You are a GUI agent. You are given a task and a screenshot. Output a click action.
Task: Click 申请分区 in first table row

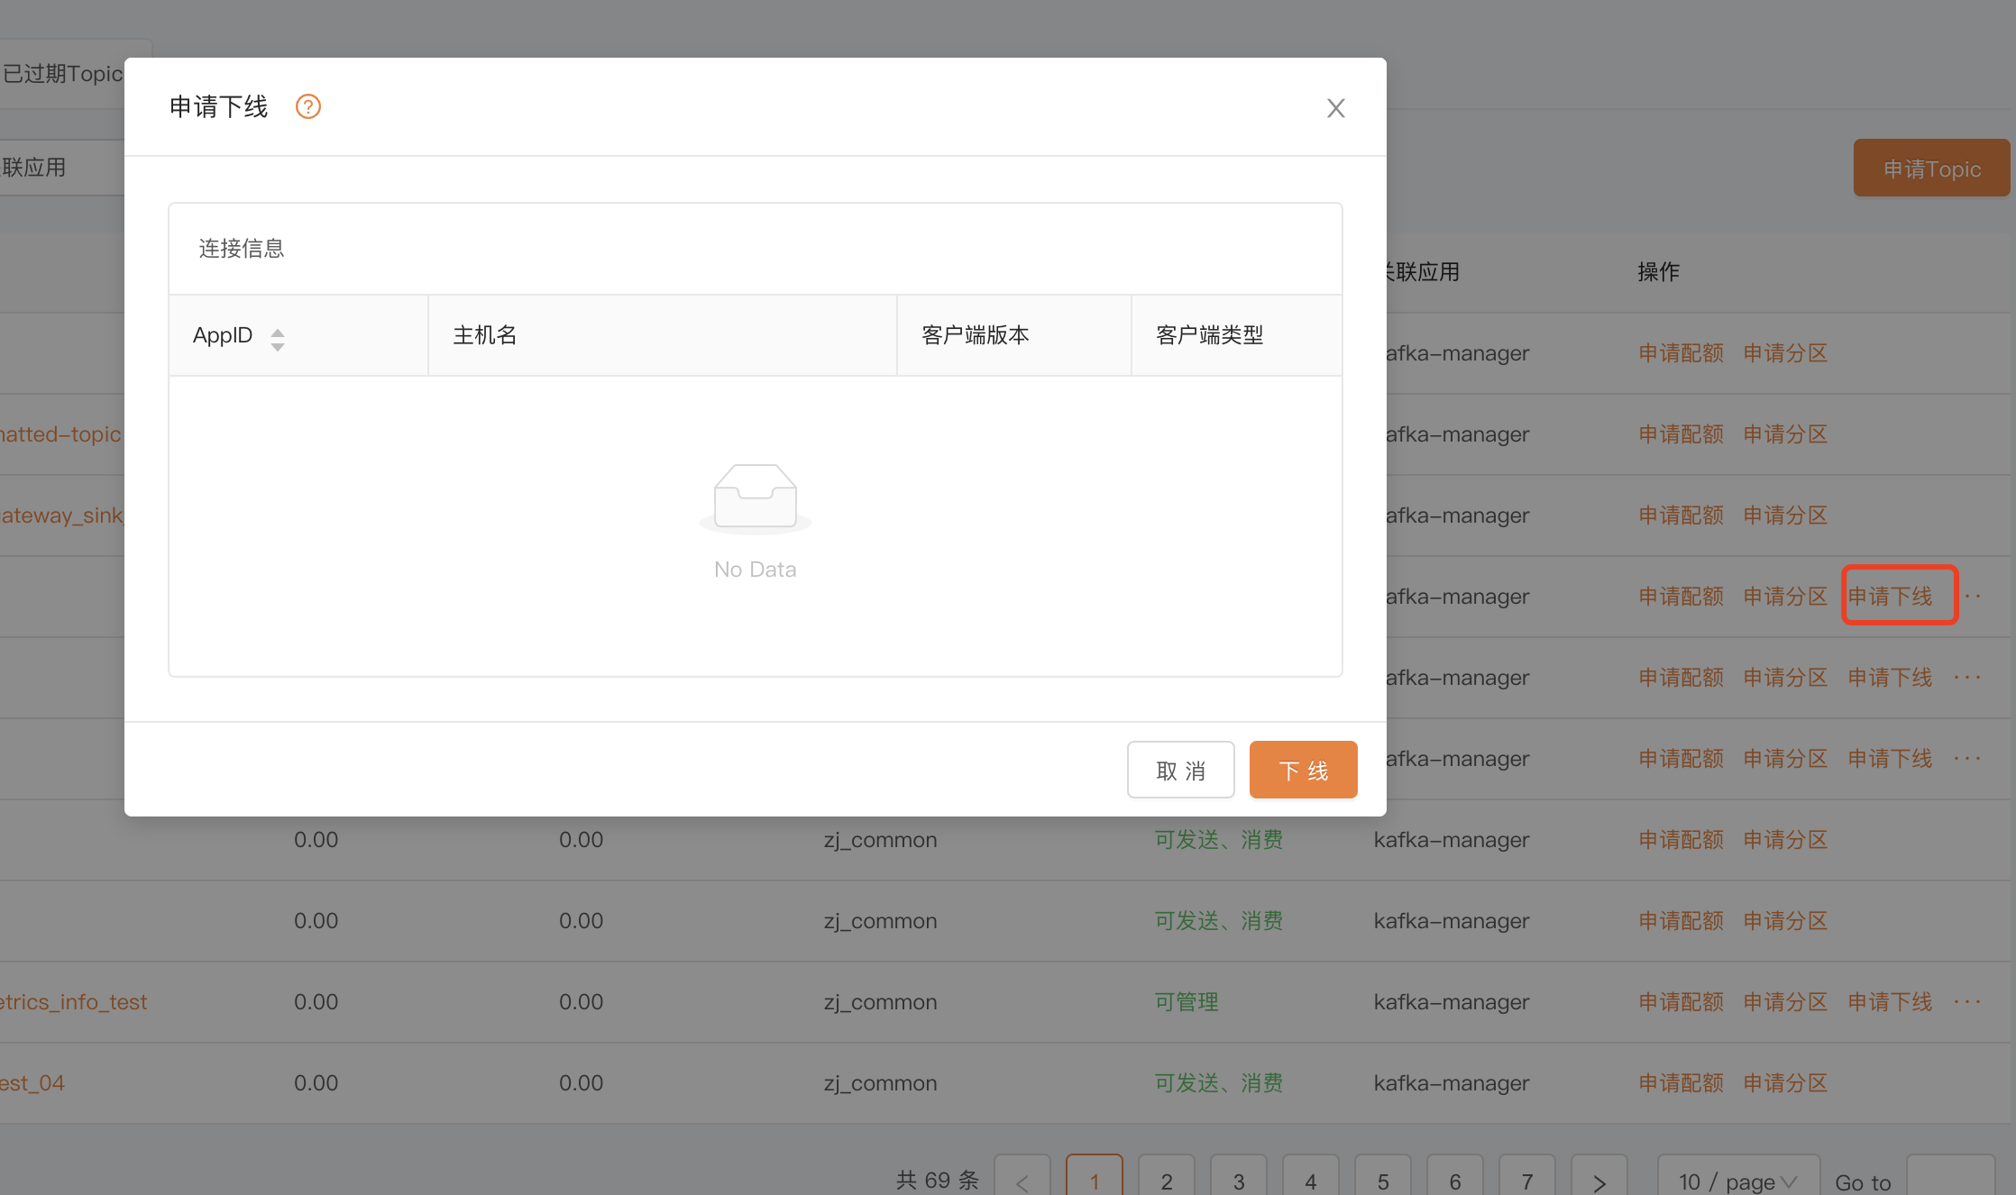click(x=1785, y=353)
